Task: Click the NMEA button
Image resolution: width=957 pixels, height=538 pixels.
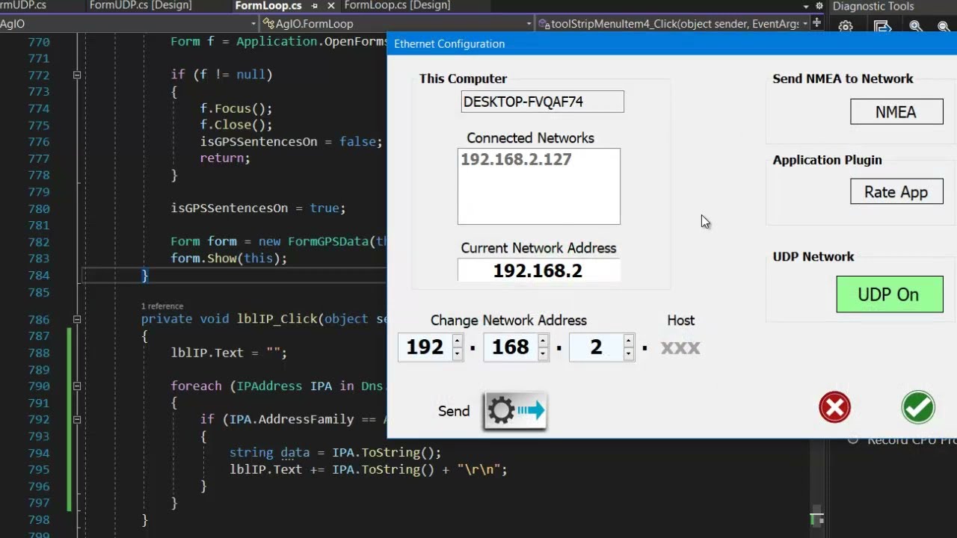Action: tap(896, 112)
